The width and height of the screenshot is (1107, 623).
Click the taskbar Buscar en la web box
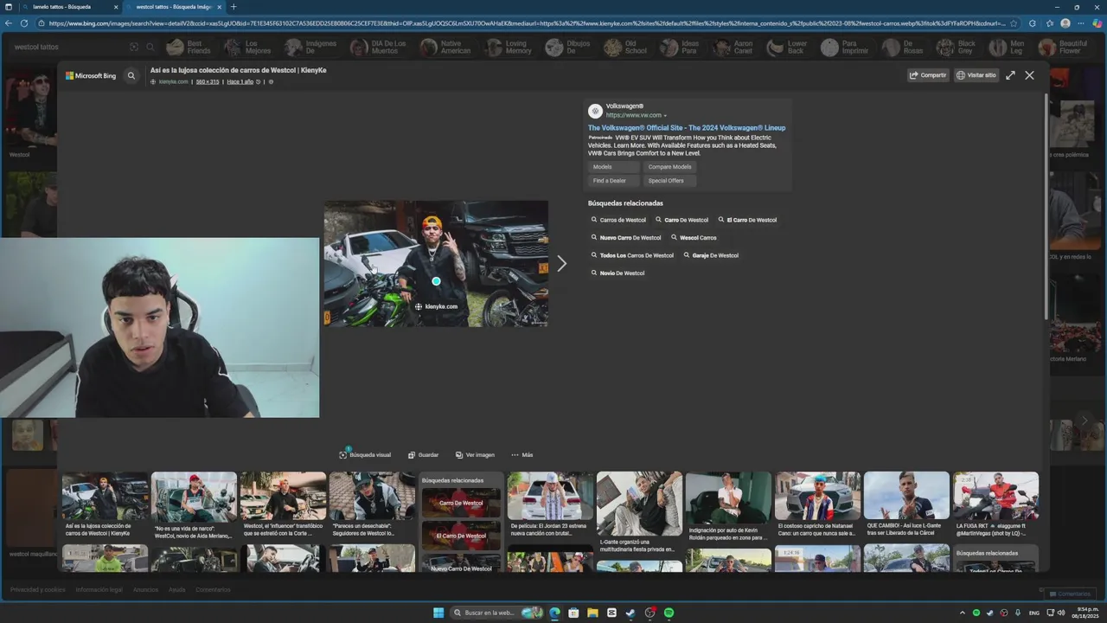[498, 613]
